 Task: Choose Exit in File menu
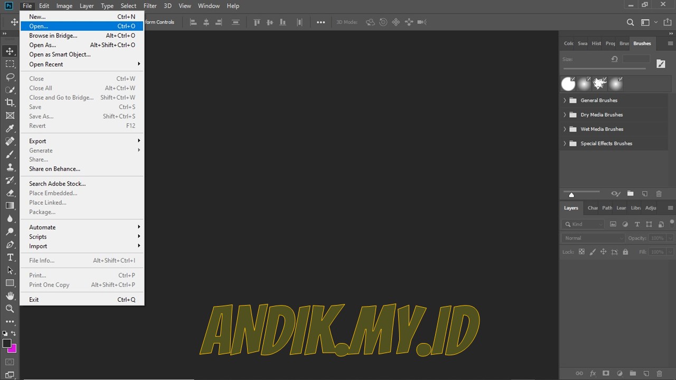[82, 299]
